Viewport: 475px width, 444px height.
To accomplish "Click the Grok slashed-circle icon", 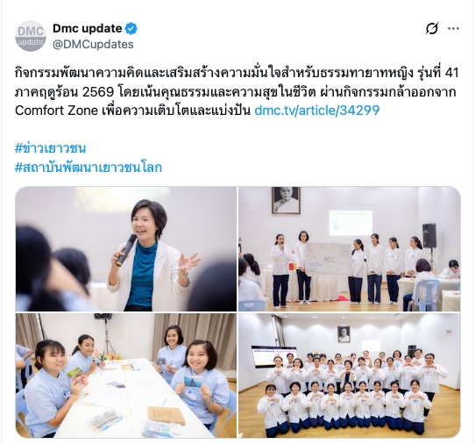I will (432, 28).
